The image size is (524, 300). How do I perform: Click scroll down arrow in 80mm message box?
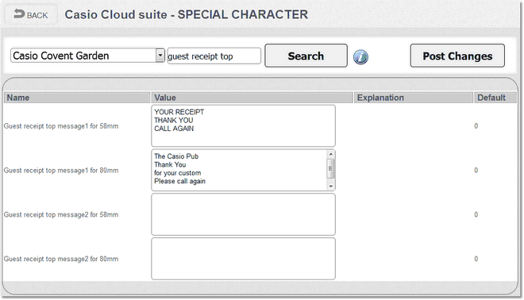(x=330, y=186)
